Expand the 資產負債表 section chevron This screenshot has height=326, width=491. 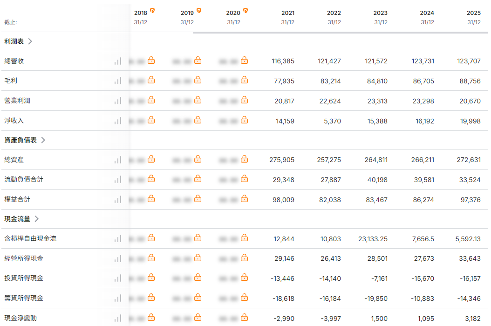pyautogui.click(x=43, y=140)
